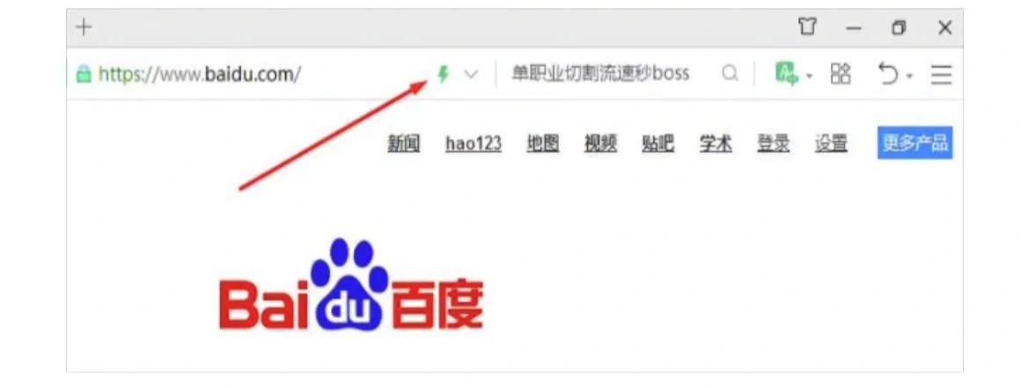The image size is (1028, 388).
Task: Open the 新闻 link
Action: [404, 143]
